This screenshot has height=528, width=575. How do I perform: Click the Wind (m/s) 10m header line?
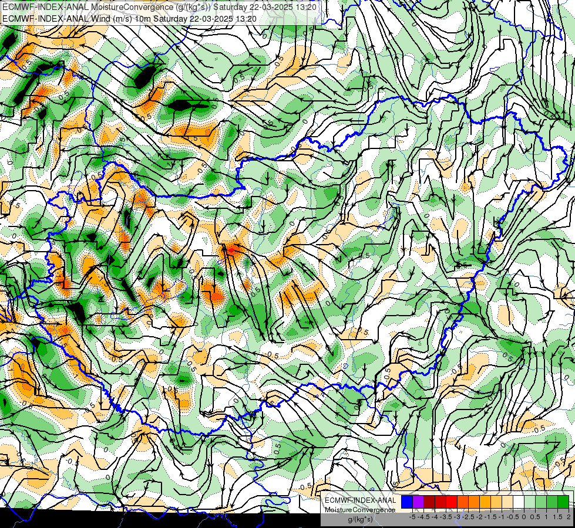coord(129,18)
